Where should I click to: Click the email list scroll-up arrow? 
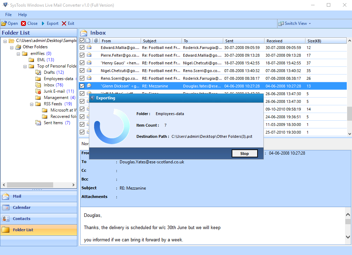pos(350,41)
